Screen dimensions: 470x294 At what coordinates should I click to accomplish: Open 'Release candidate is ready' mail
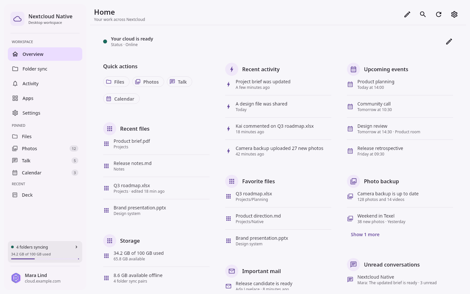278,286
